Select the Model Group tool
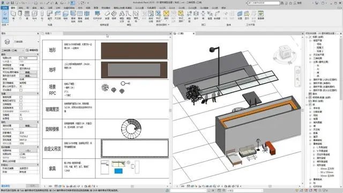The width and height of the screenshot is (343, 193). coord(136,17)
